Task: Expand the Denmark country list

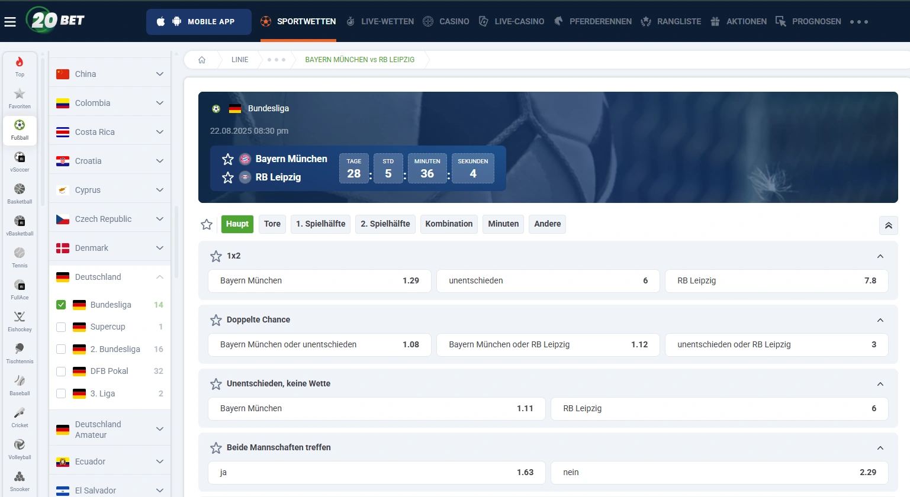Action: pos(159,248)
